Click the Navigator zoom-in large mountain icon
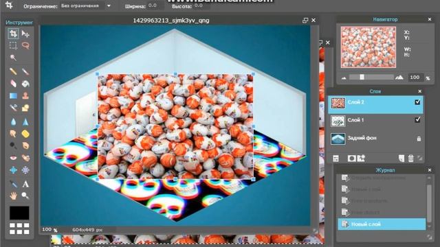440x247 pixels. [399, 78]
